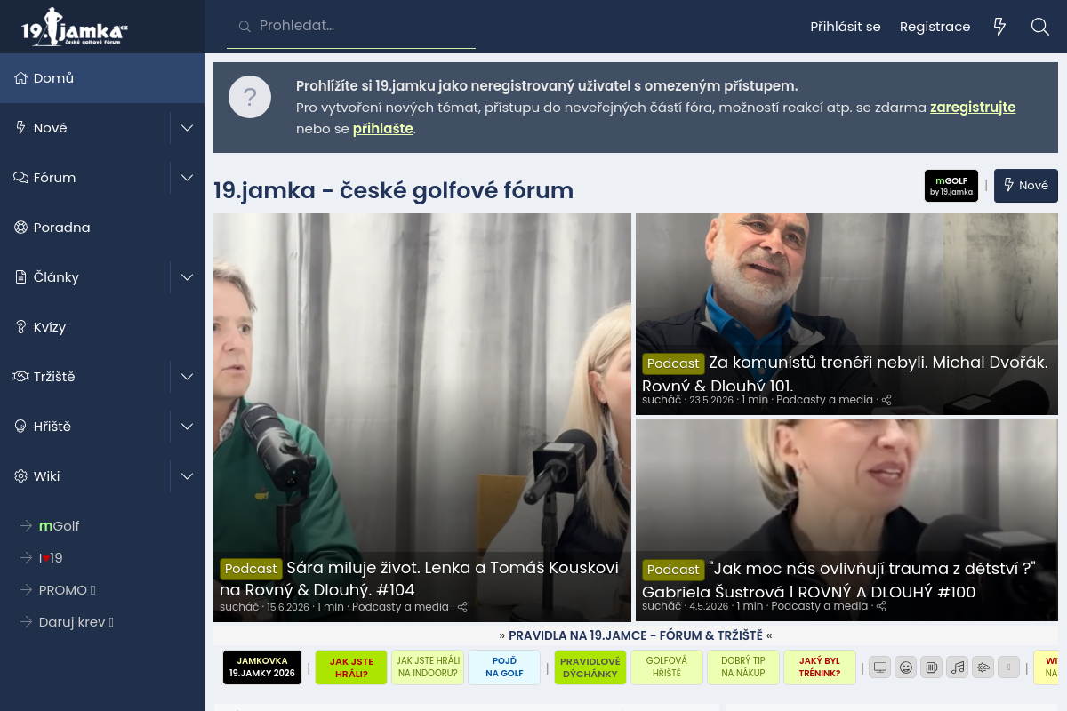Open mGOLF by 19.jamka badge
The image size is (1067, 711).
click(x=951, y=186)
